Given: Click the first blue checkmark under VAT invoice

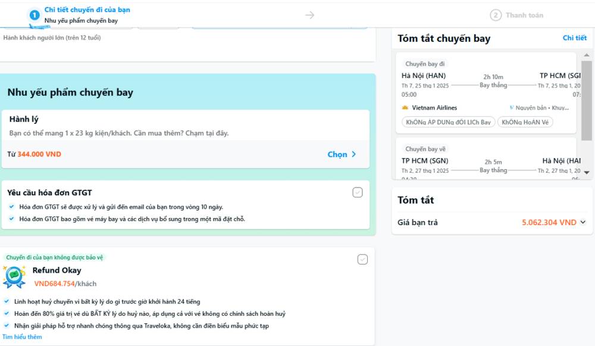Looking at the screenshot, I should (x=12, y=207).
